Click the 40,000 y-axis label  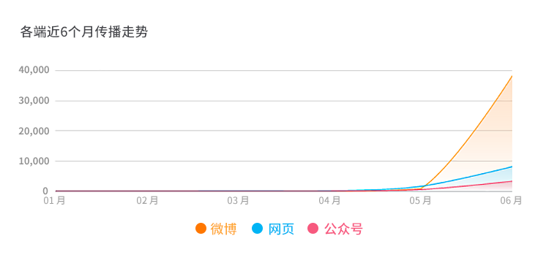coord(34,70)
